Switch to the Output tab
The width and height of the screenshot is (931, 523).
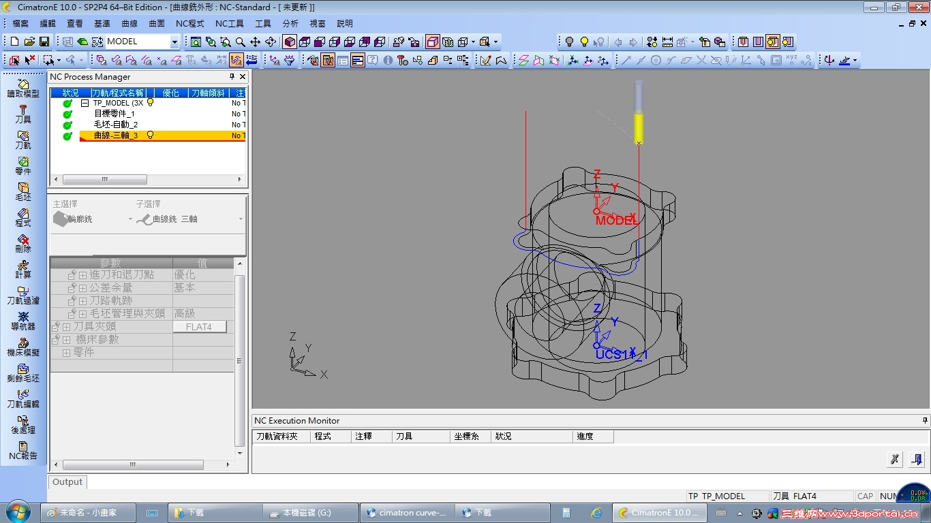pyautogui.click(x=67, y=481)
